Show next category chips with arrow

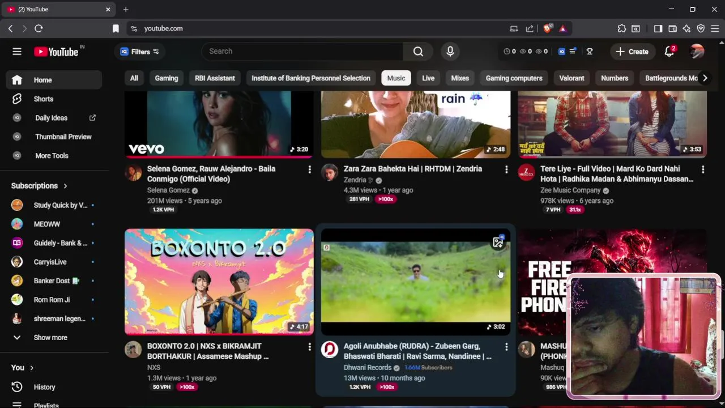point(705,78)
